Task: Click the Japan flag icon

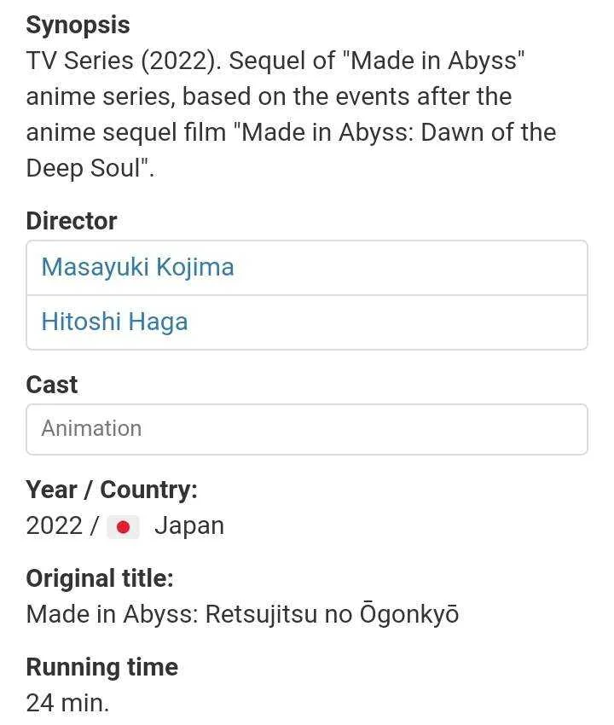Action: click(x=123, y=526)
